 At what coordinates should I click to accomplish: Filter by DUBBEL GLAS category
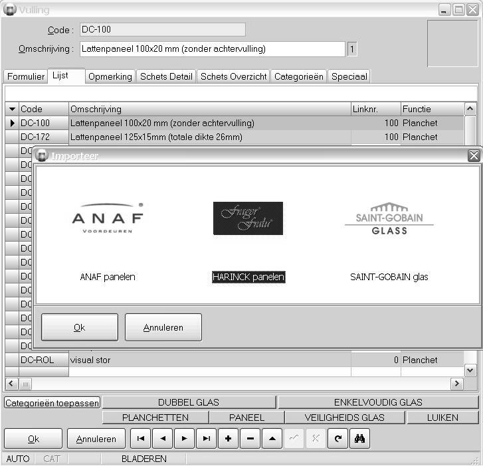coord(189,402)
